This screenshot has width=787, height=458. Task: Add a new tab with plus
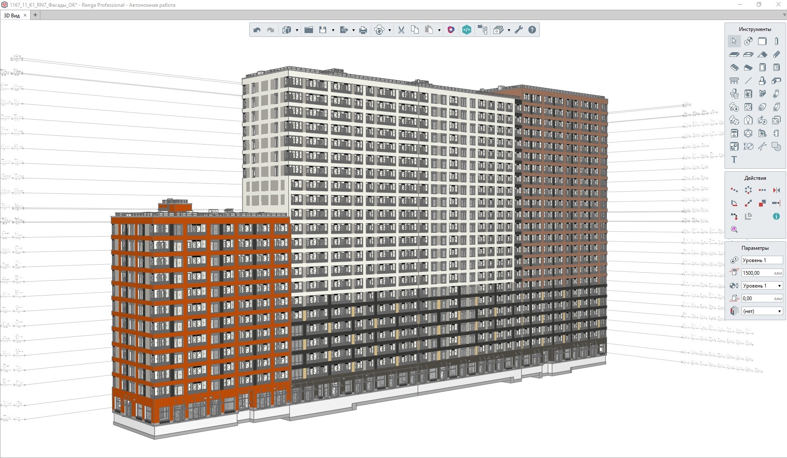pos(35,15)
